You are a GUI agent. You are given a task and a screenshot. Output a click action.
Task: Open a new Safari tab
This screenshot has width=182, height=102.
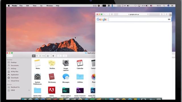(171, 15)
